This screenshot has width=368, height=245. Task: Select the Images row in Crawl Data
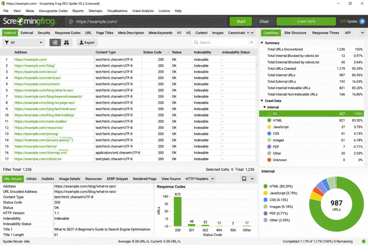click(312, 140)
